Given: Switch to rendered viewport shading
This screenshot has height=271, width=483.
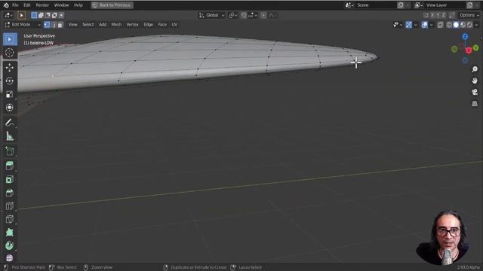Looking at the screenshot, I should pyautogui.click(x=469, y=25).
